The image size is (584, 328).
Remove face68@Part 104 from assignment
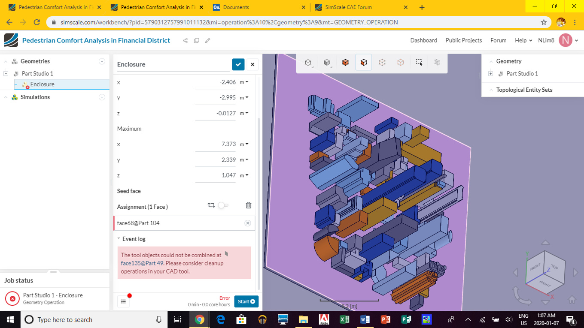click(248, 223)
